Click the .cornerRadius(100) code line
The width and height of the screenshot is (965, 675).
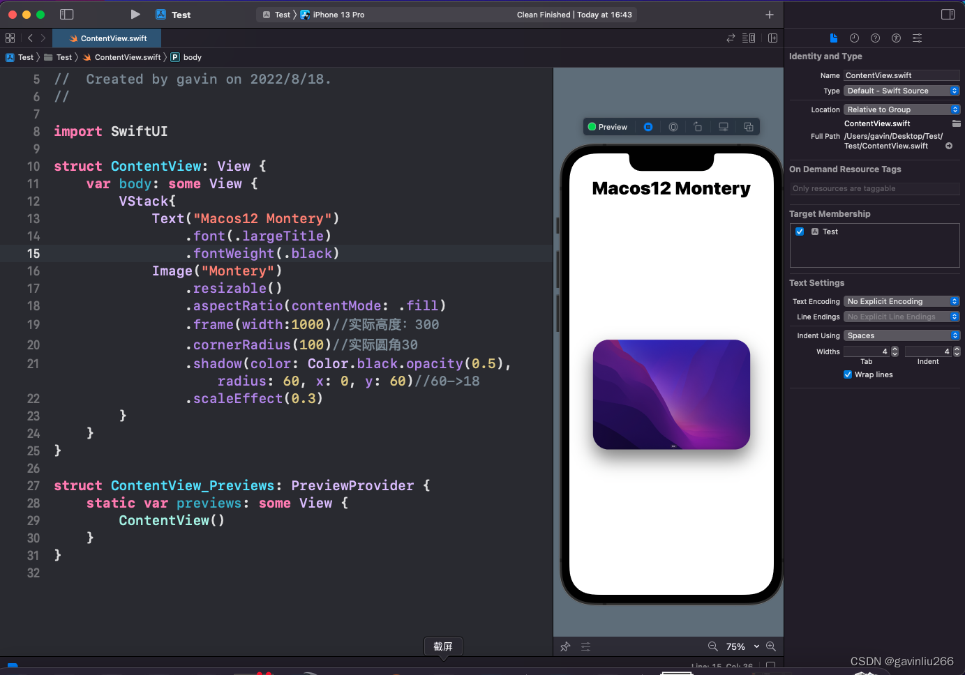(301, 344)
